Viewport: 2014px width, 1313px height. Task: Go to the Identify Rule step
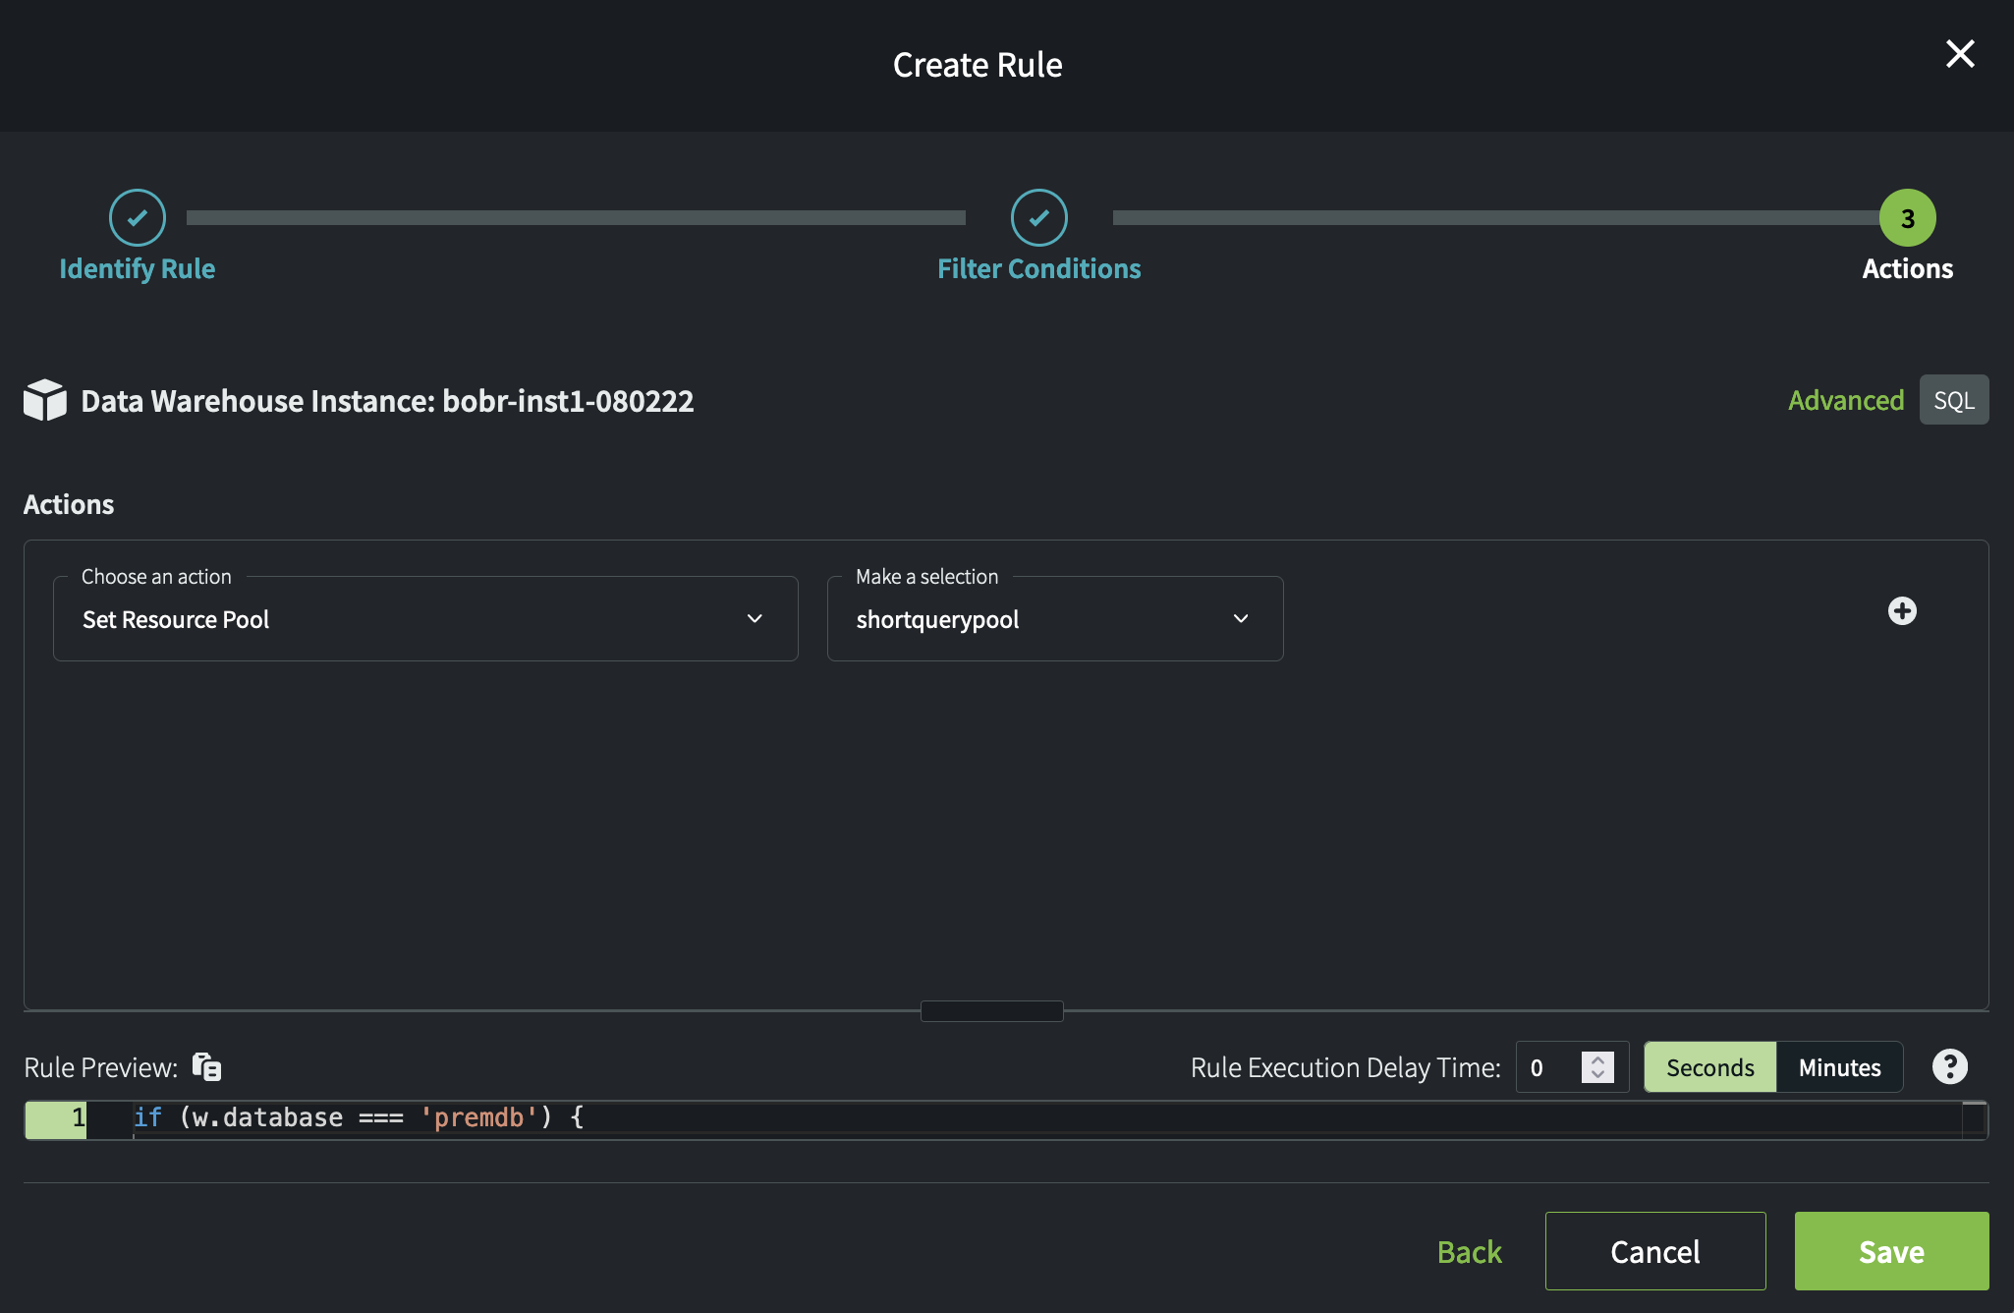(x=137, y=269)
